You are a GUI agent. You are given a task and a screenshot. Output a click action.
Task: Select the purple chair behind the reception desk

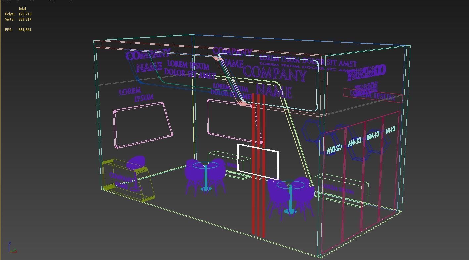coord(136,163)
